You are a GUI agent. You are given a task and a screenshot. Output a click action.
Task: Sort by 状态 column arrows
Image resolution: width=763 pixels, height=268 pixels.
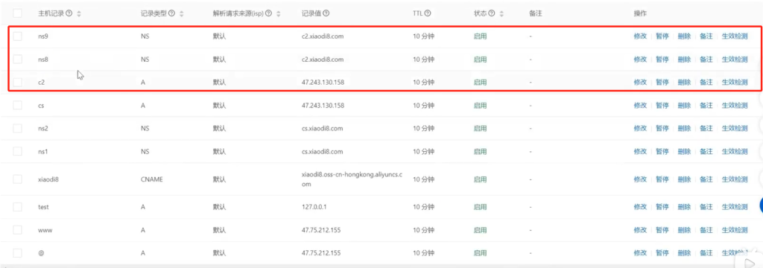[x=501, y=13]
